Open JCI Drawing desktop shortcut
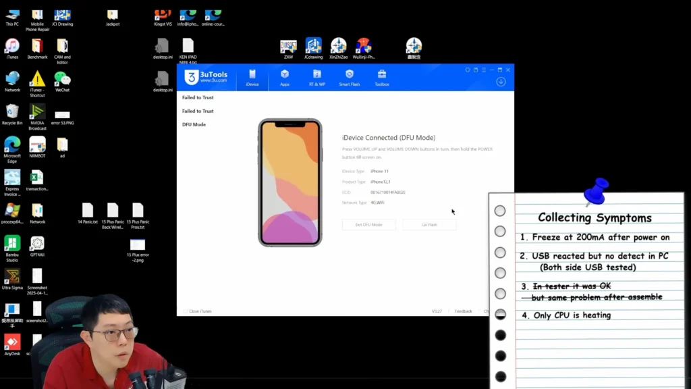691x389 pixels. tap(62, 18)
